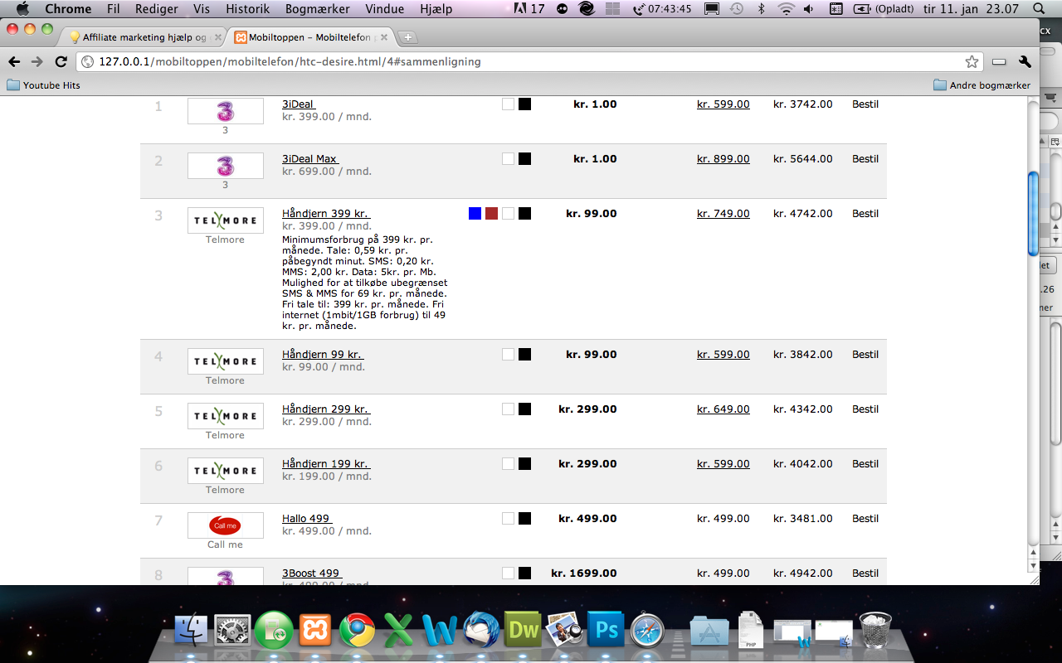Click the Call me logo for Hallo 499
Viewport: 1062px width, 663px height.
point(226,525)
